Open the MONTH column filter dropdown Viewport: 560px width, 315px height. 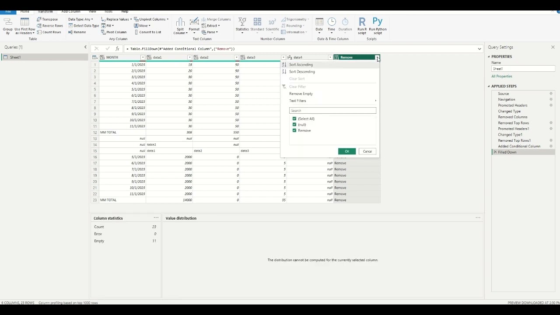pyautogui.click(x=143, y=57)
